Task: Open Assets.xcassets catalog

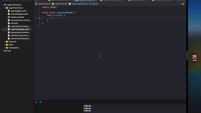Action: tap(17, 17)
